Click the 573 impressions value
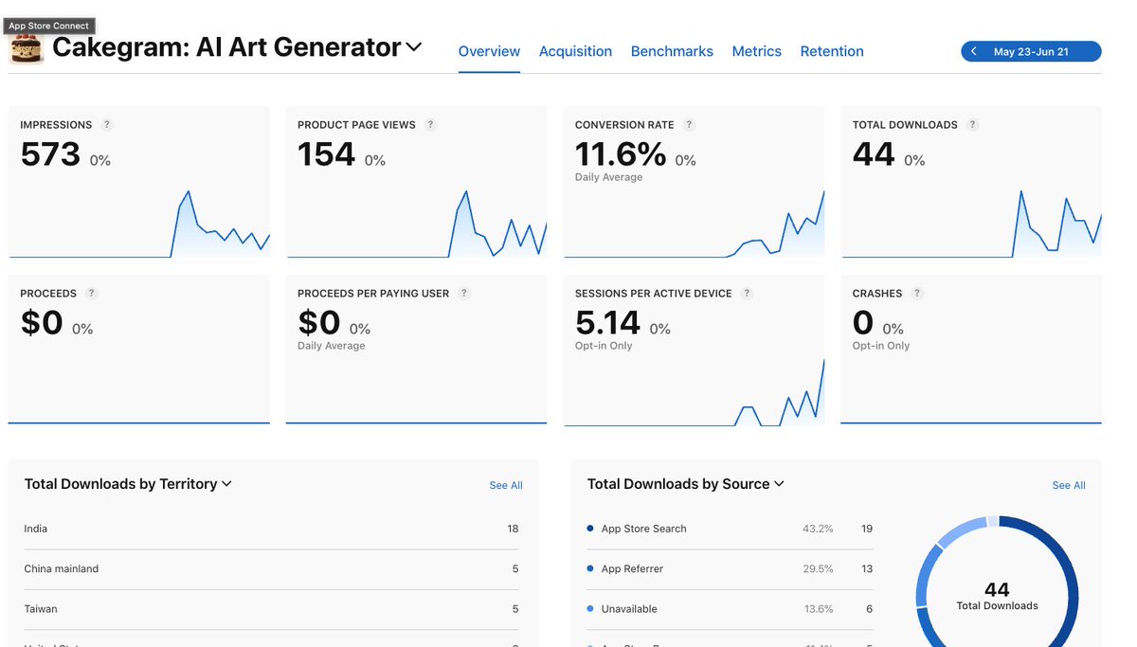The height and width of the screenshot is (647, 1137). point(50,153)
